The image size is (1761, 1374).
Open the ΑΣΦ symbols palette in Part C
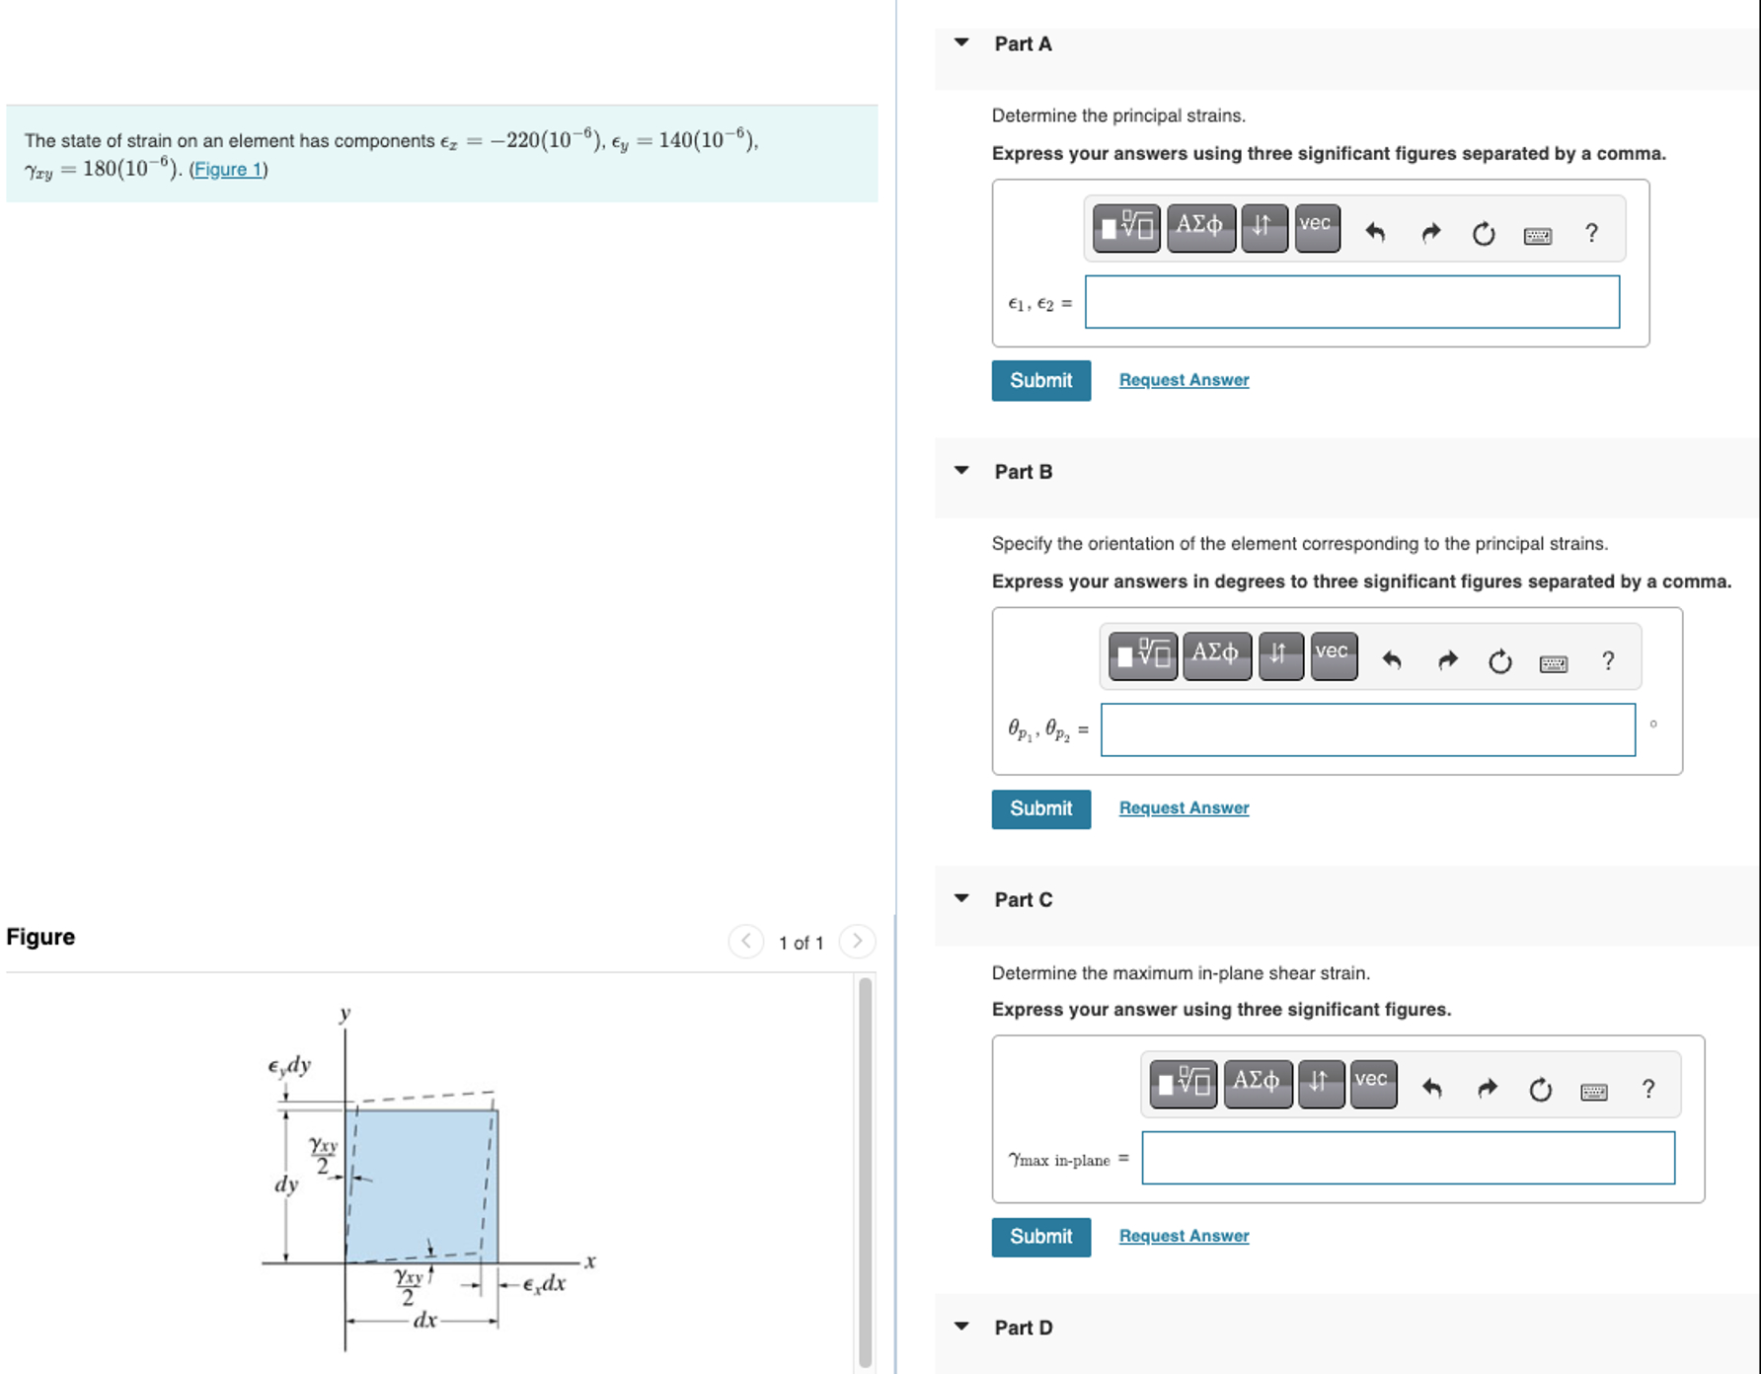pyautogui.click(x=1256, y=1083)
